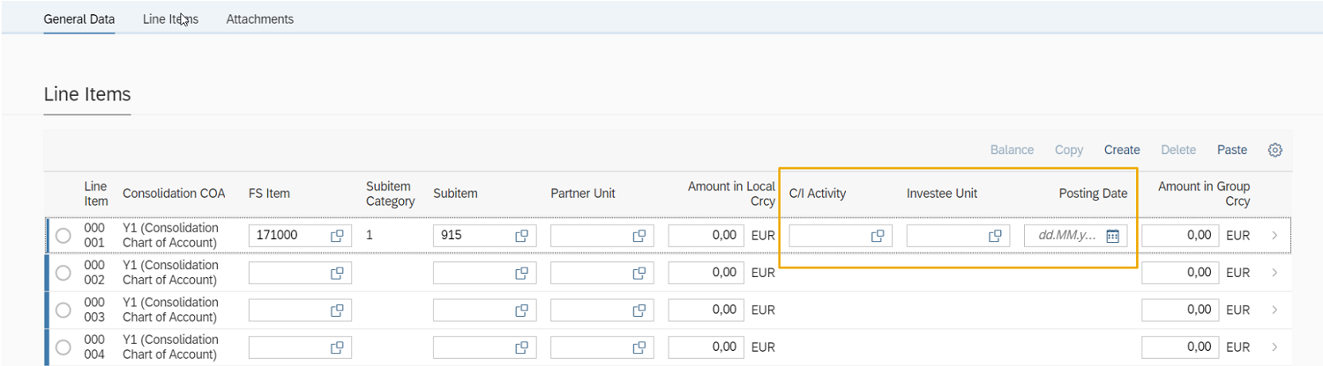Switch to the Attachments tab
Viewport: 1323px width, 366px height.
point(259,19)
